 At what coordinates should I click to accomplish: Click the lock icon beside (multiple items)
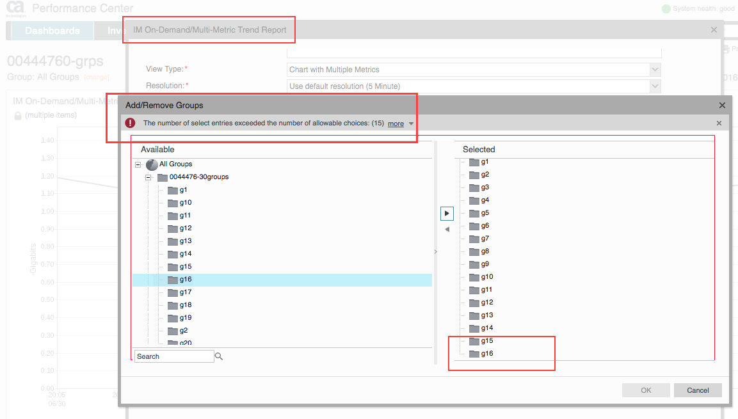pos(18,115)
